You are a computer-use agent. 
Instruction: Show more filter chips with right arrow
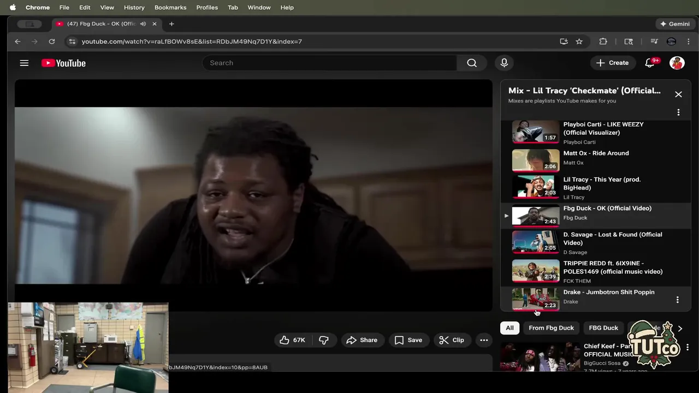coord(680,328)
